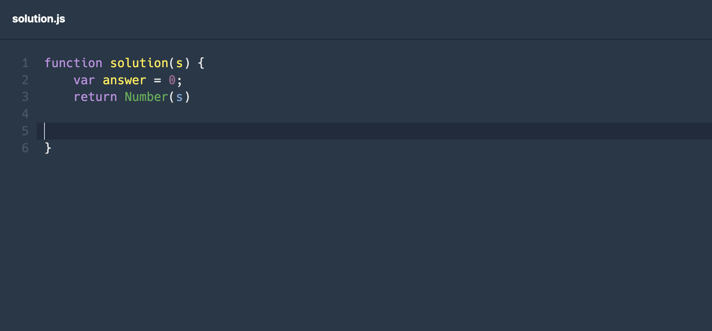Select line number 3 in the gutter

tap(25, 97)
